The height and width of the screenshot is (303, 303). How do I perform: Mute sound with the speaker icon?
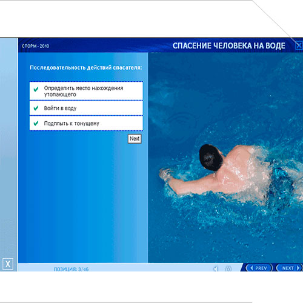pyautogui.click(x=216, y=269)
